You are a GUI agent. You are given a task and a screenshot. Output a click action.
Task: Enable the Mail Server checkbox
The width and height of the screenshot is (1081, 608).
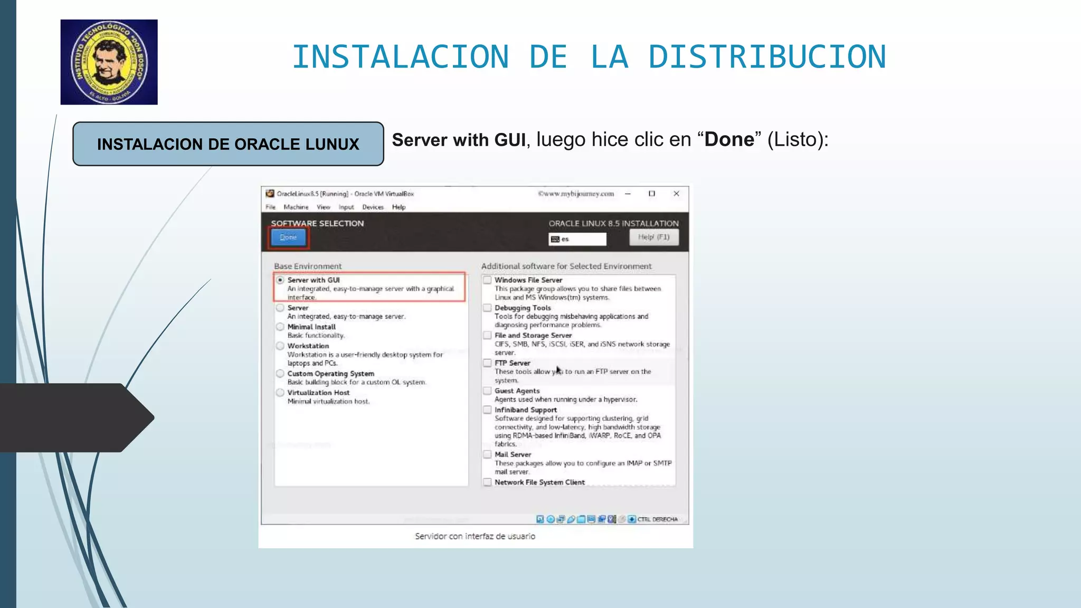(x=487, y=454)
